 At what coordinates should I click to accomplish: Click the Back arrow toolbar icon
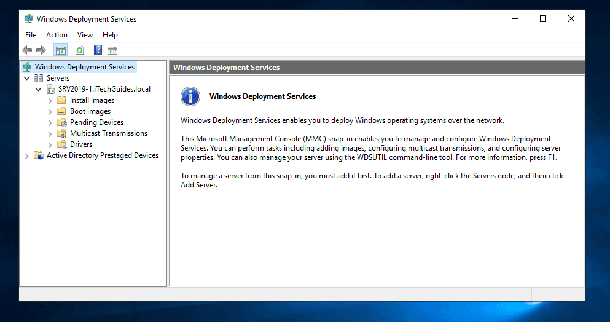[x=27, y=50]
